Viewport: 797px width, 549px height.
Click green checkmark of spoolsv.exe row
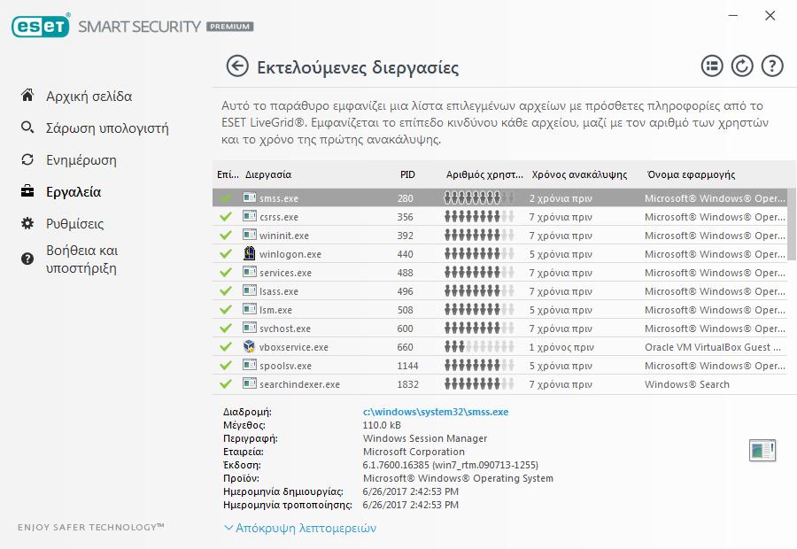tap(226, 366)
